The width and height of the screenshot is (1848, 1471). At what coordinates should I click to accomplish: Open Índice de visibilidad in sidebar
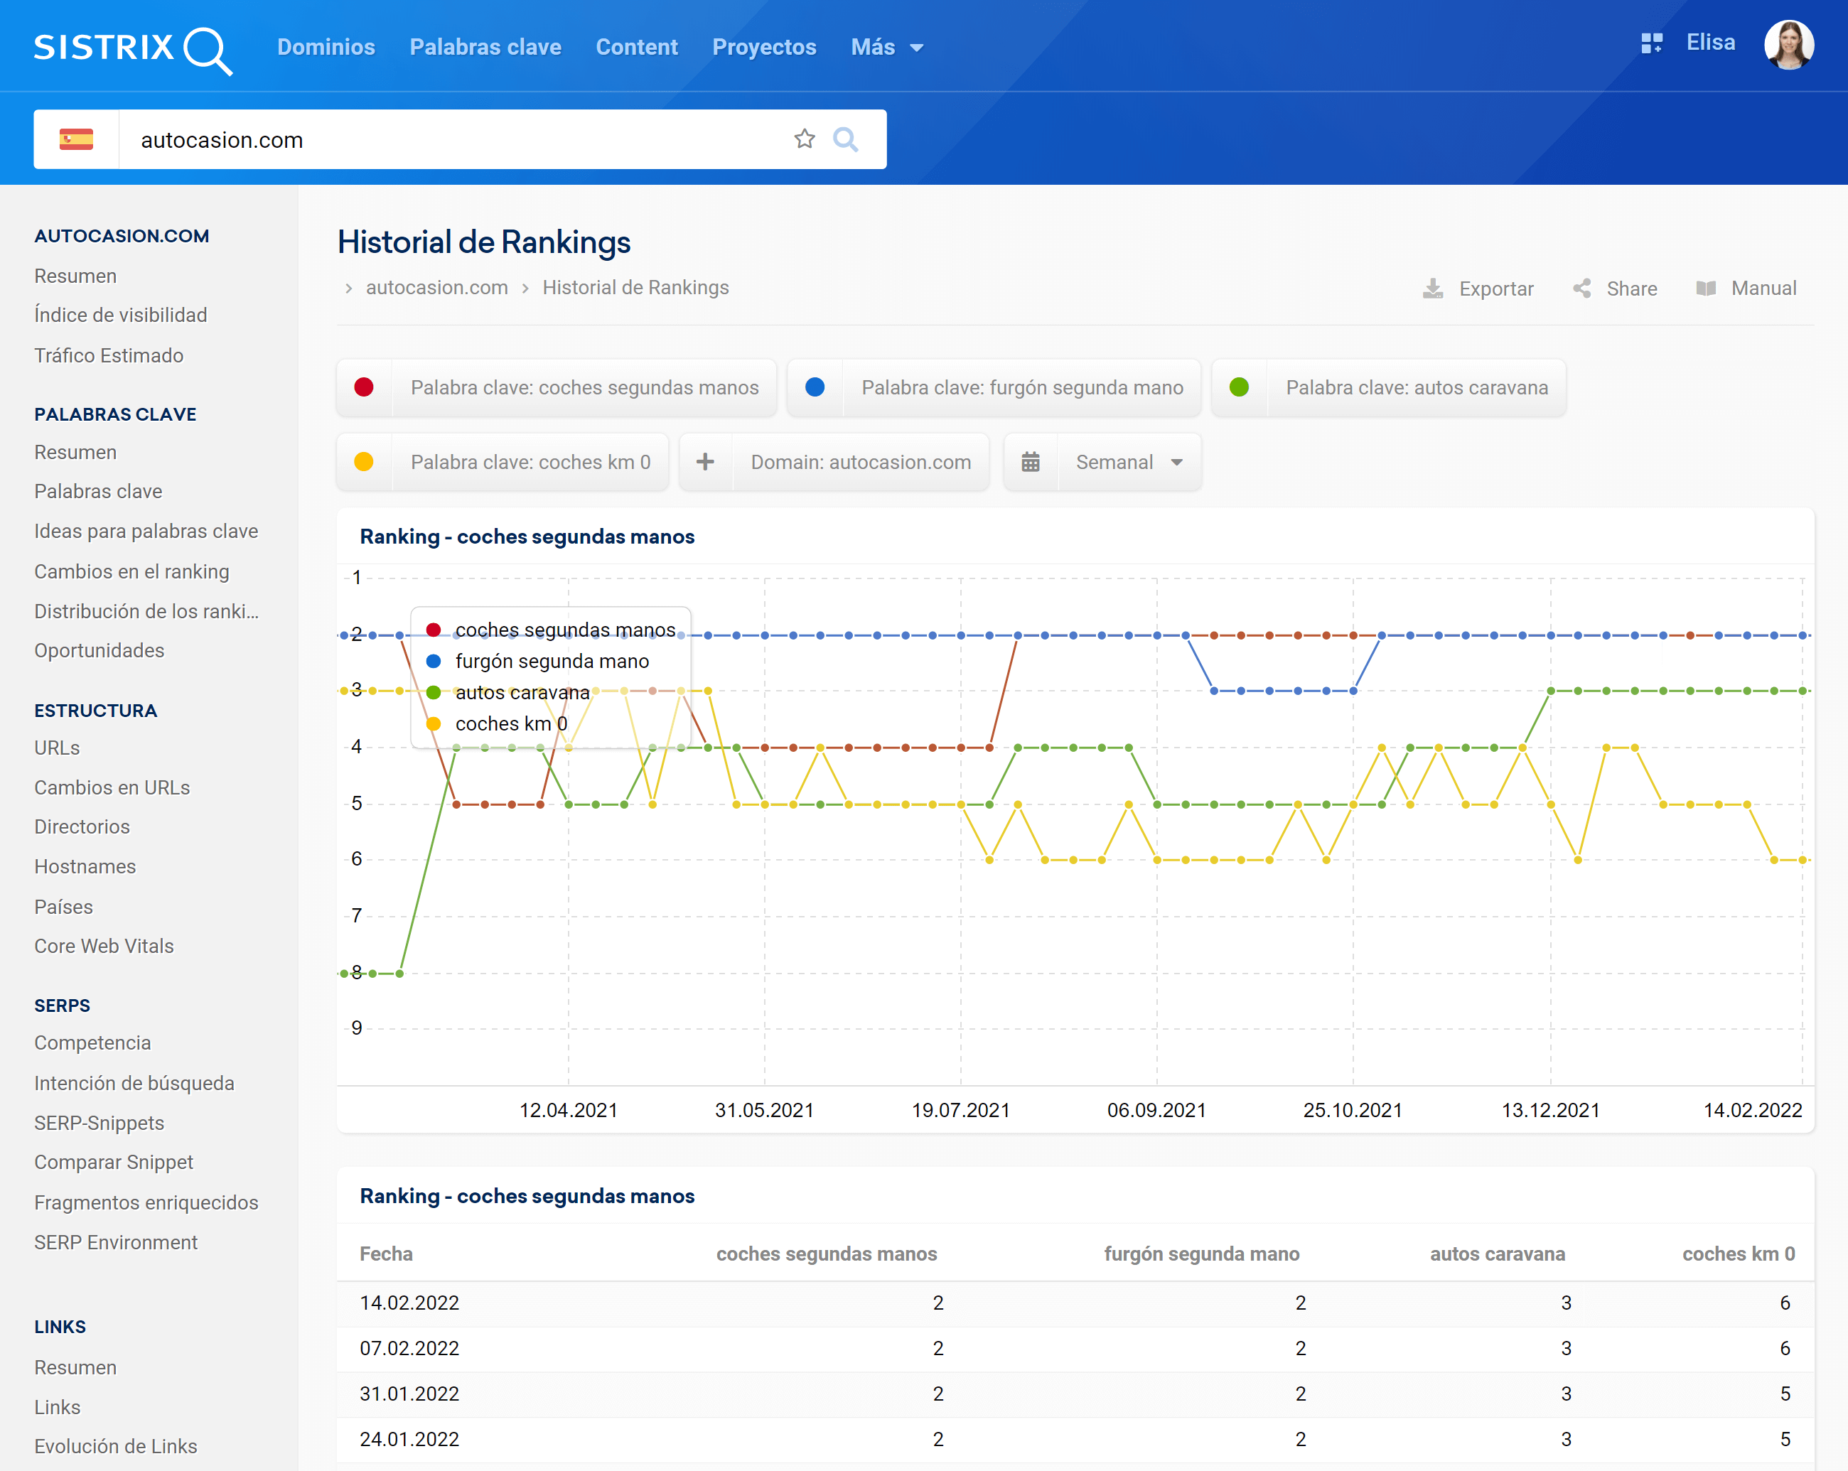pos(121,314)
